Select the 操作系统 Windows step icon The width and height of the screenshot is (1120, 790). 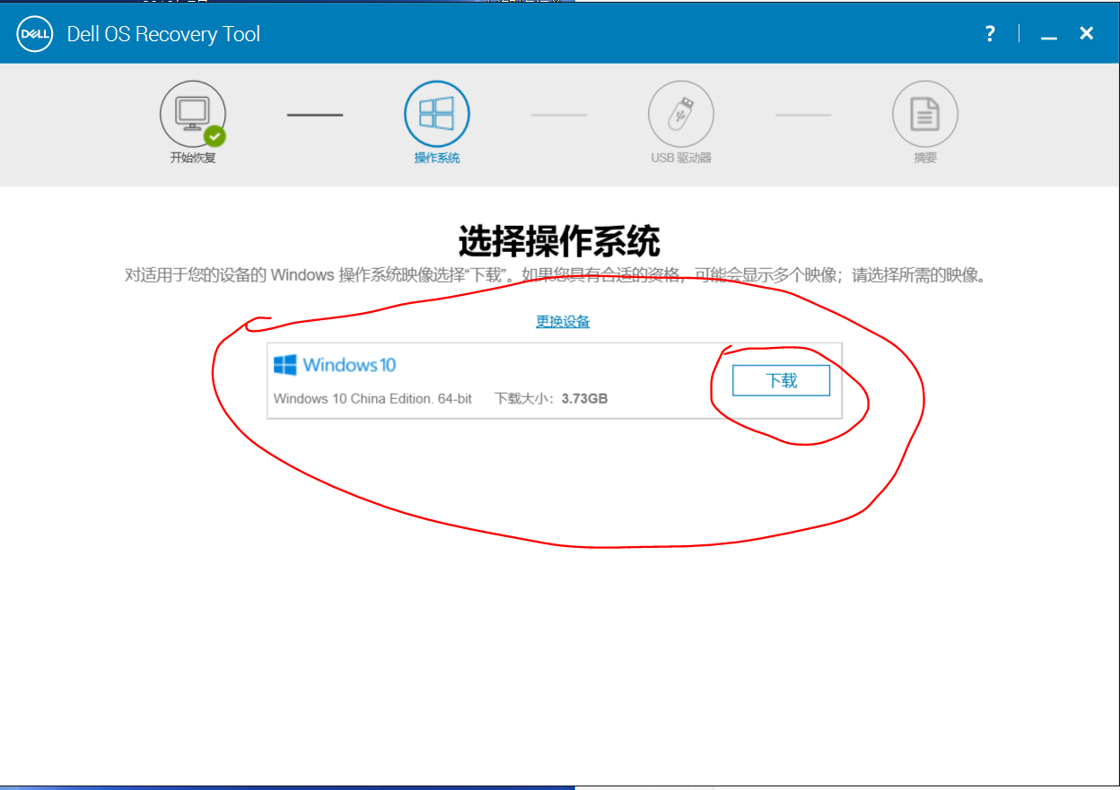click(437, 114)
